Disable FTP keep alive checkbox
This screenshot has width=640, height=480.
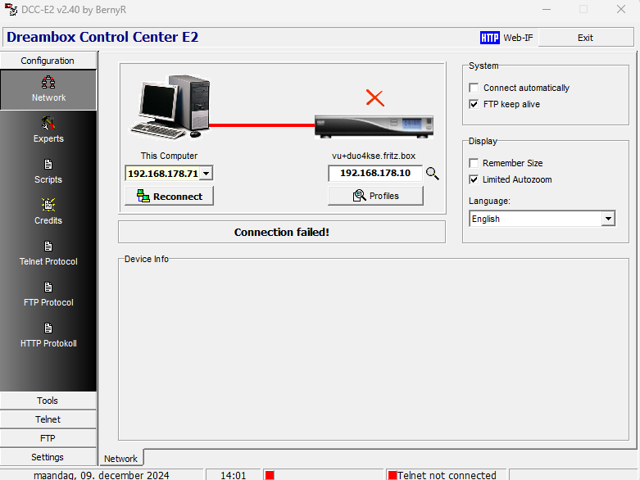(474, 104)
